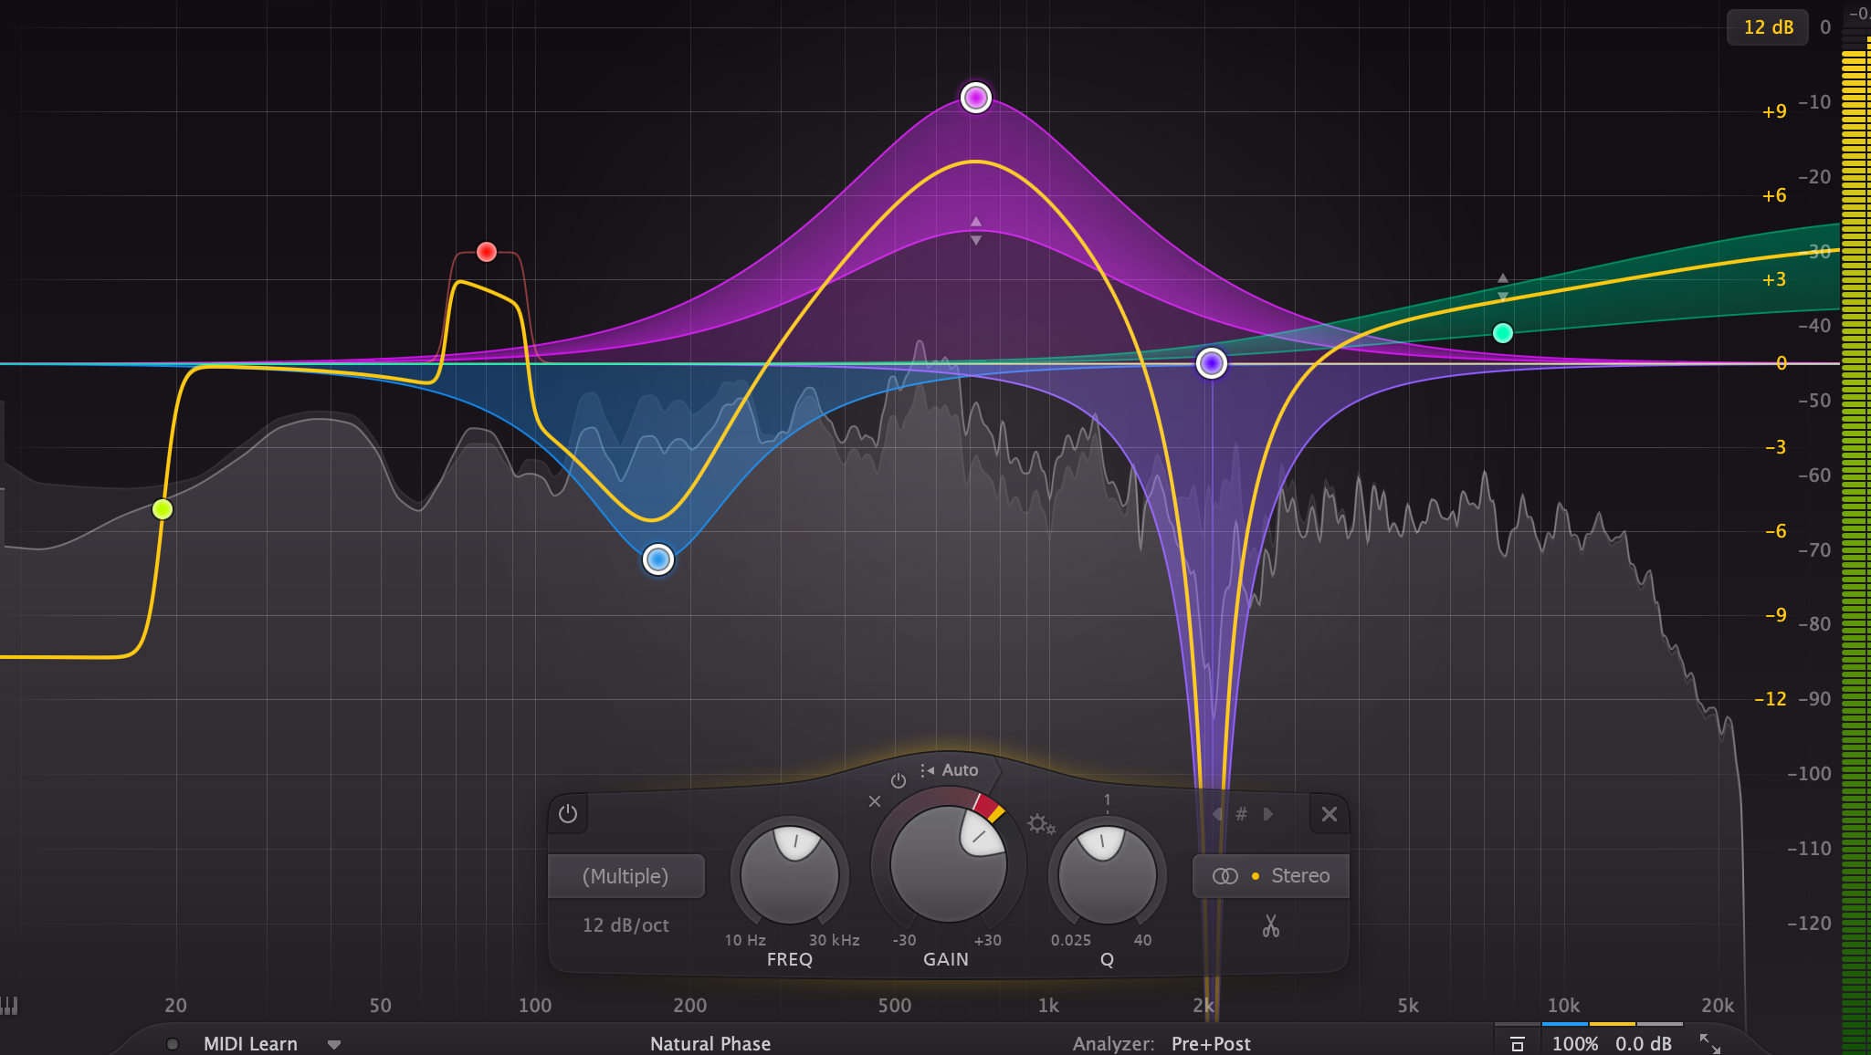1871x1055 pixels.
Task: Select next band with right arrow
Action: 1267,814
